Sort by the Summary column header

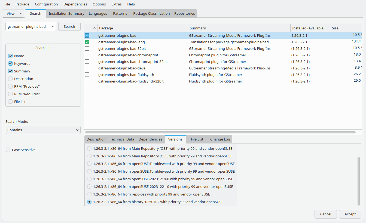tap(239, 28)
